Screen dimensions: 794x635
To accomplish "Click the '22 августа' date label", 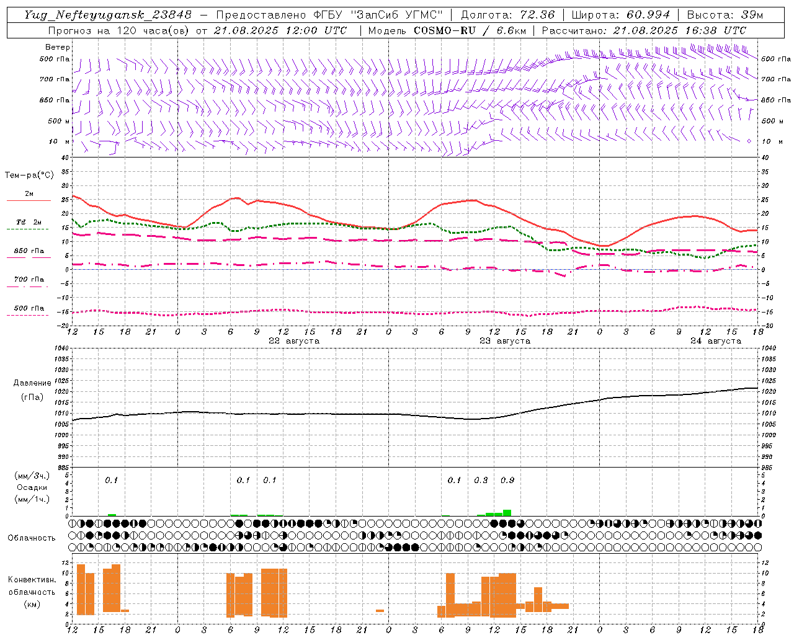I will [294, 341].
